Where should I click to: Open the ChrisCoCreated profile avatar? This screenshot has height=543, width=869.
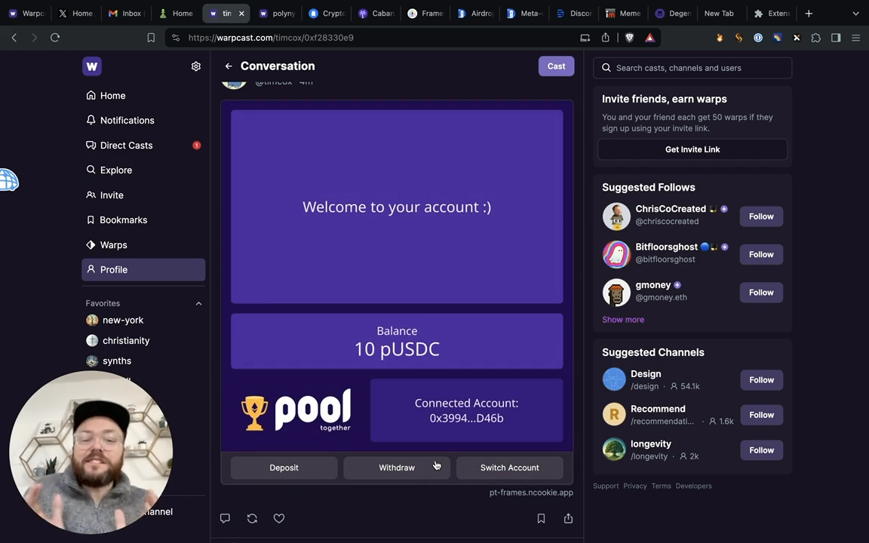(616, 216)
